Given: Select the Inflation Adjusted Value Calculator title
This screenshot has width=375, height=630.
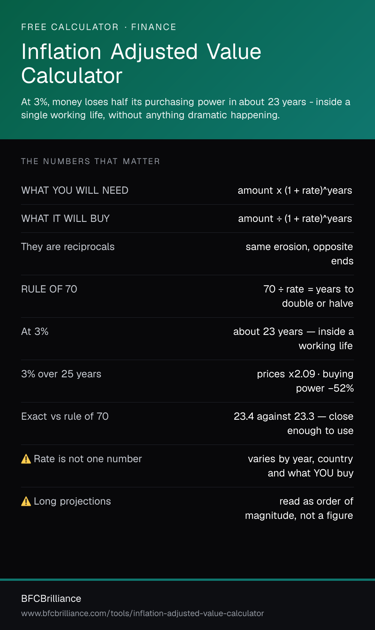Looking at the screenshot, I should point(141,63).
